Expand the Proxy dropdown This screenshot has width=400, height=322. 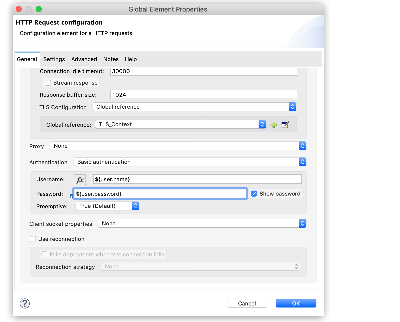point(178,146)
